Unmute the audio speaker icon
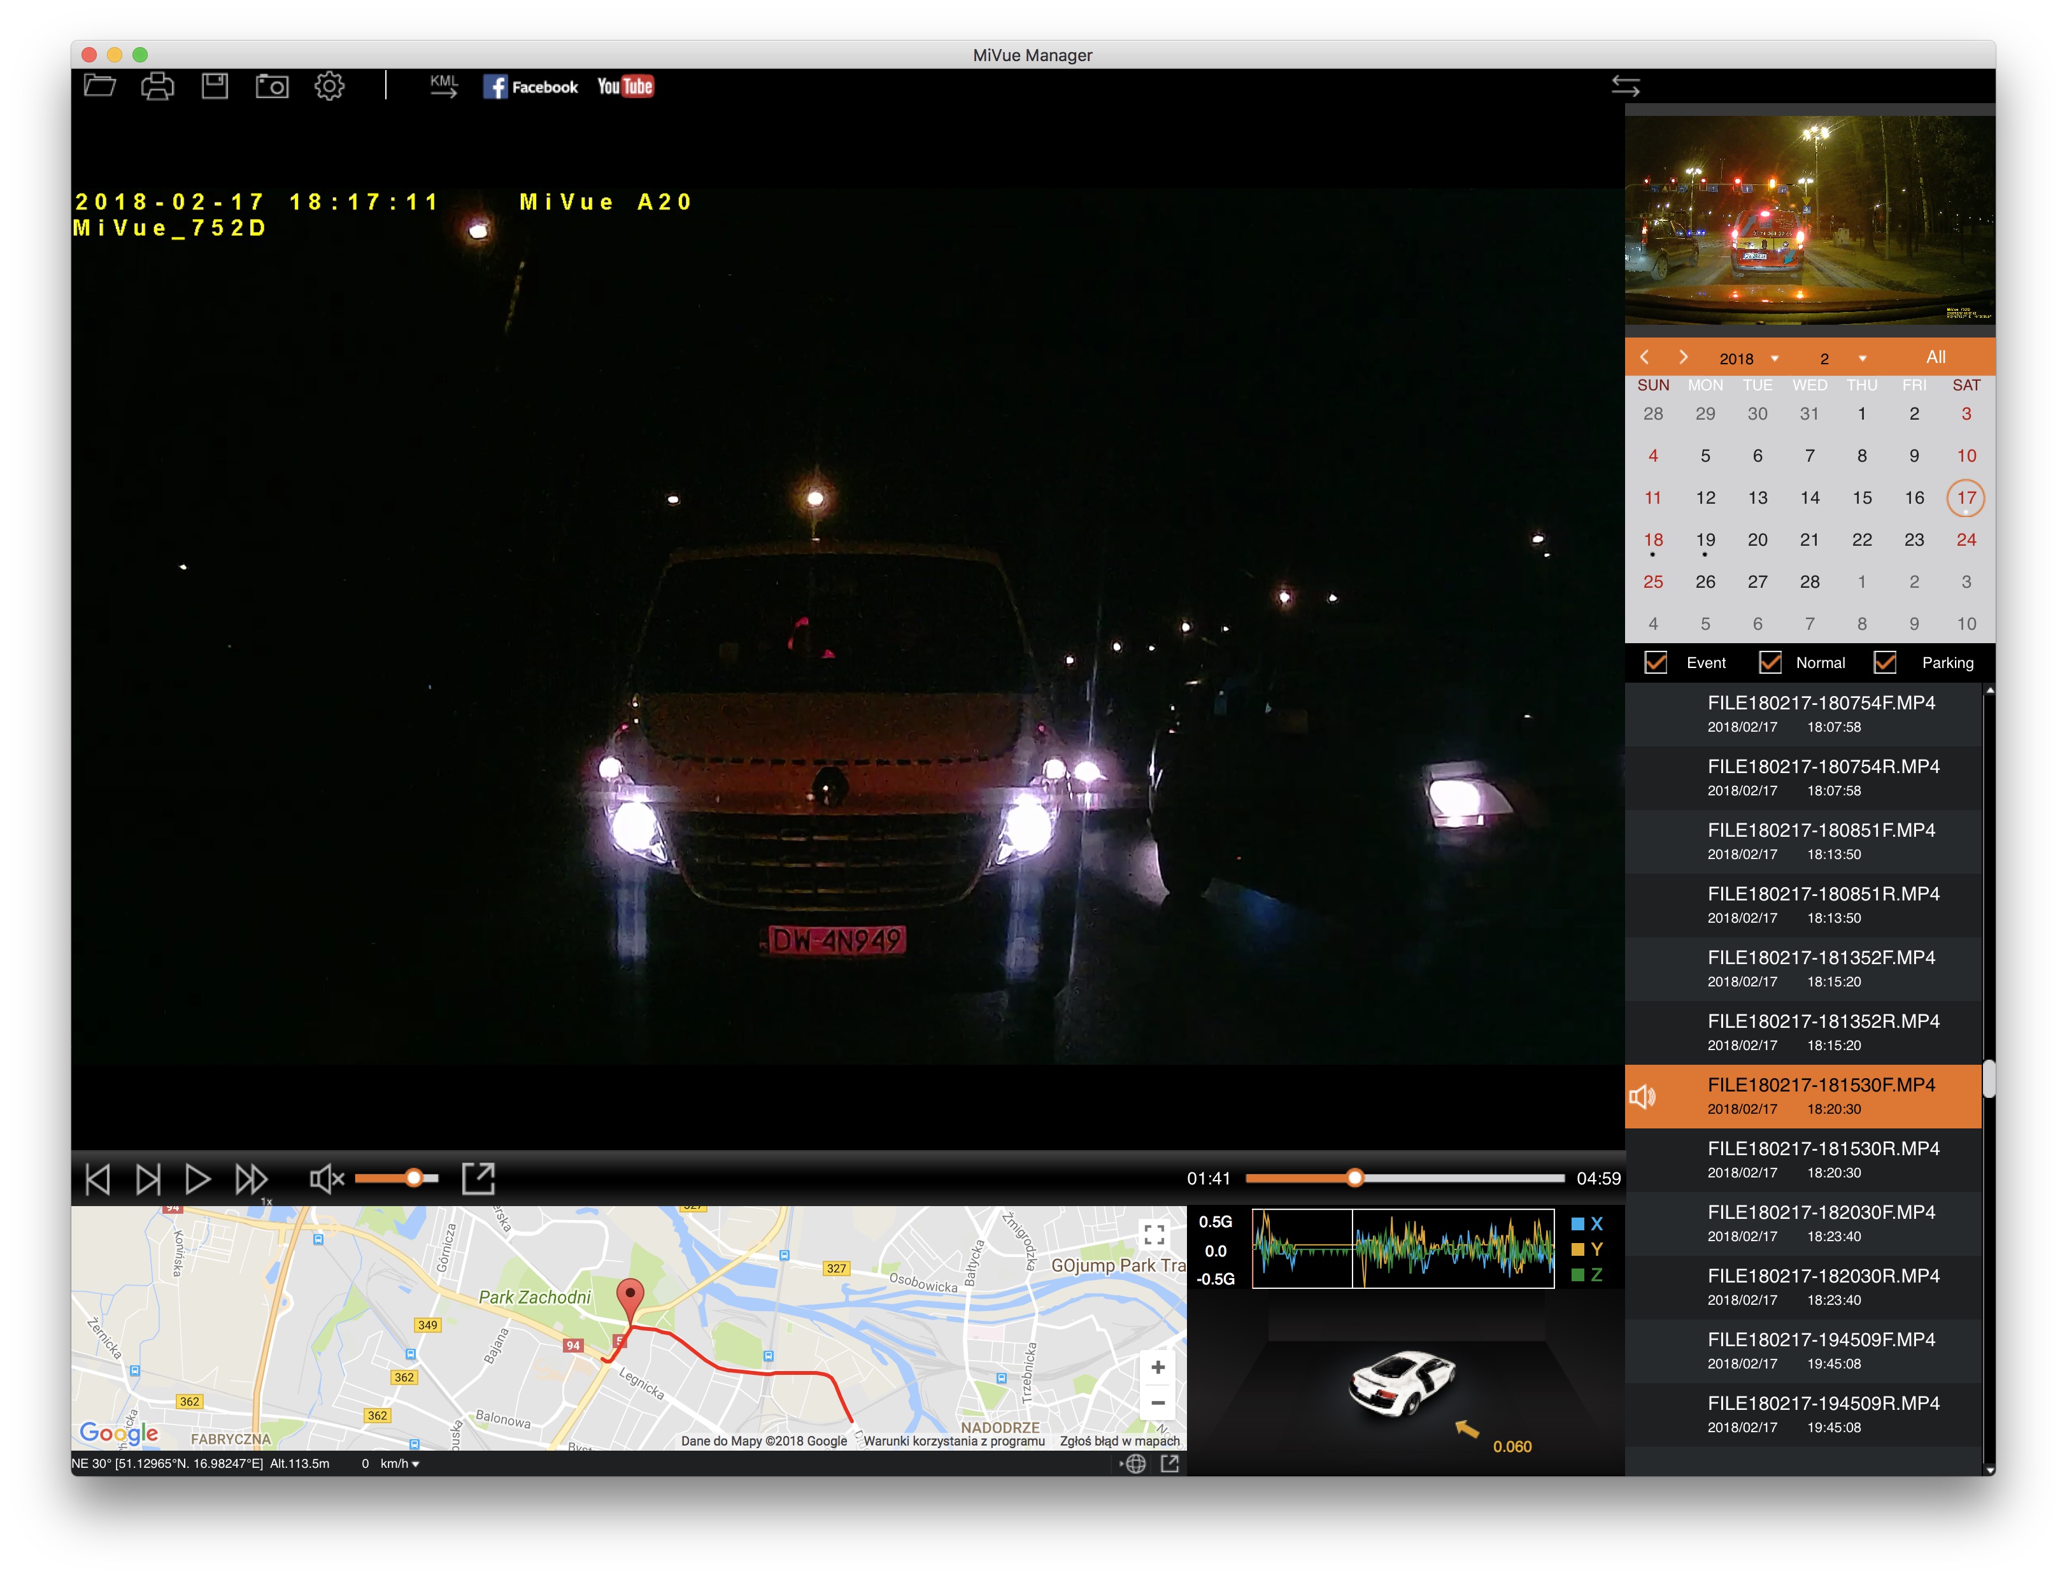 327,1179
